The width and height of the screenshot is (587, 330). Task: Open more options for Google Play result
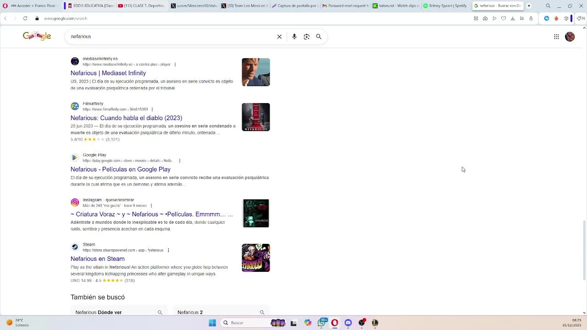(180, 161)
